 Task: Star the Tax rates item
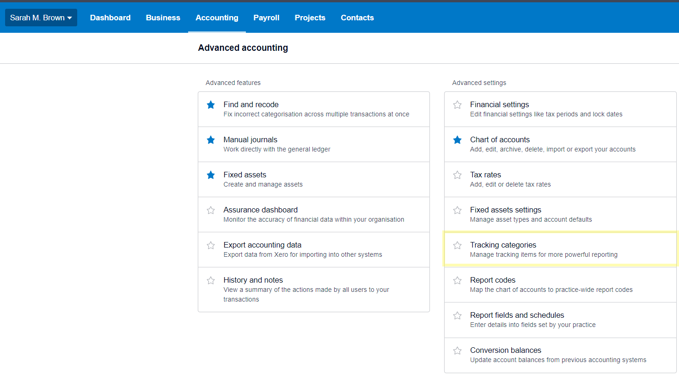coord(458,175)
